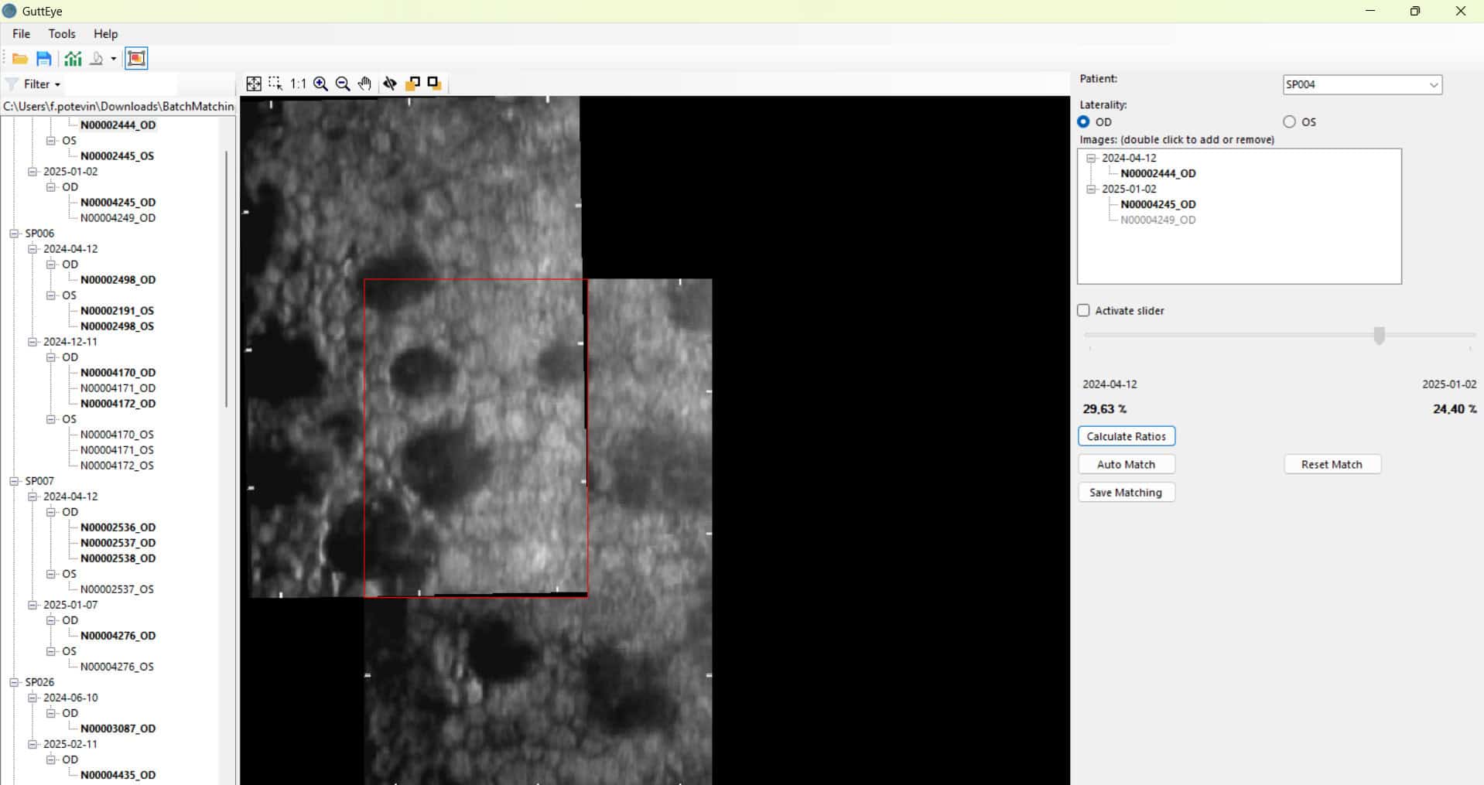Open the File menu
This screenshot has width=1484, height=785.
(22, 34)
